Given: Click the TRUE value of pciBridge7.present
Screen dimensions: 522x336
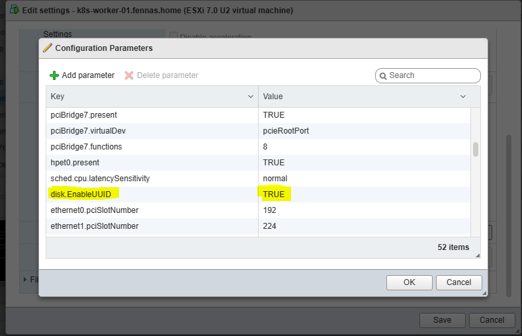Looking at the screenshot, I should [274, 115].
